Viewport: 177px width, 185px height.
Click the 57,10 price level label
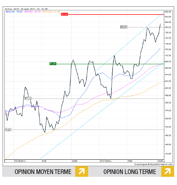(x=28, y=98)
